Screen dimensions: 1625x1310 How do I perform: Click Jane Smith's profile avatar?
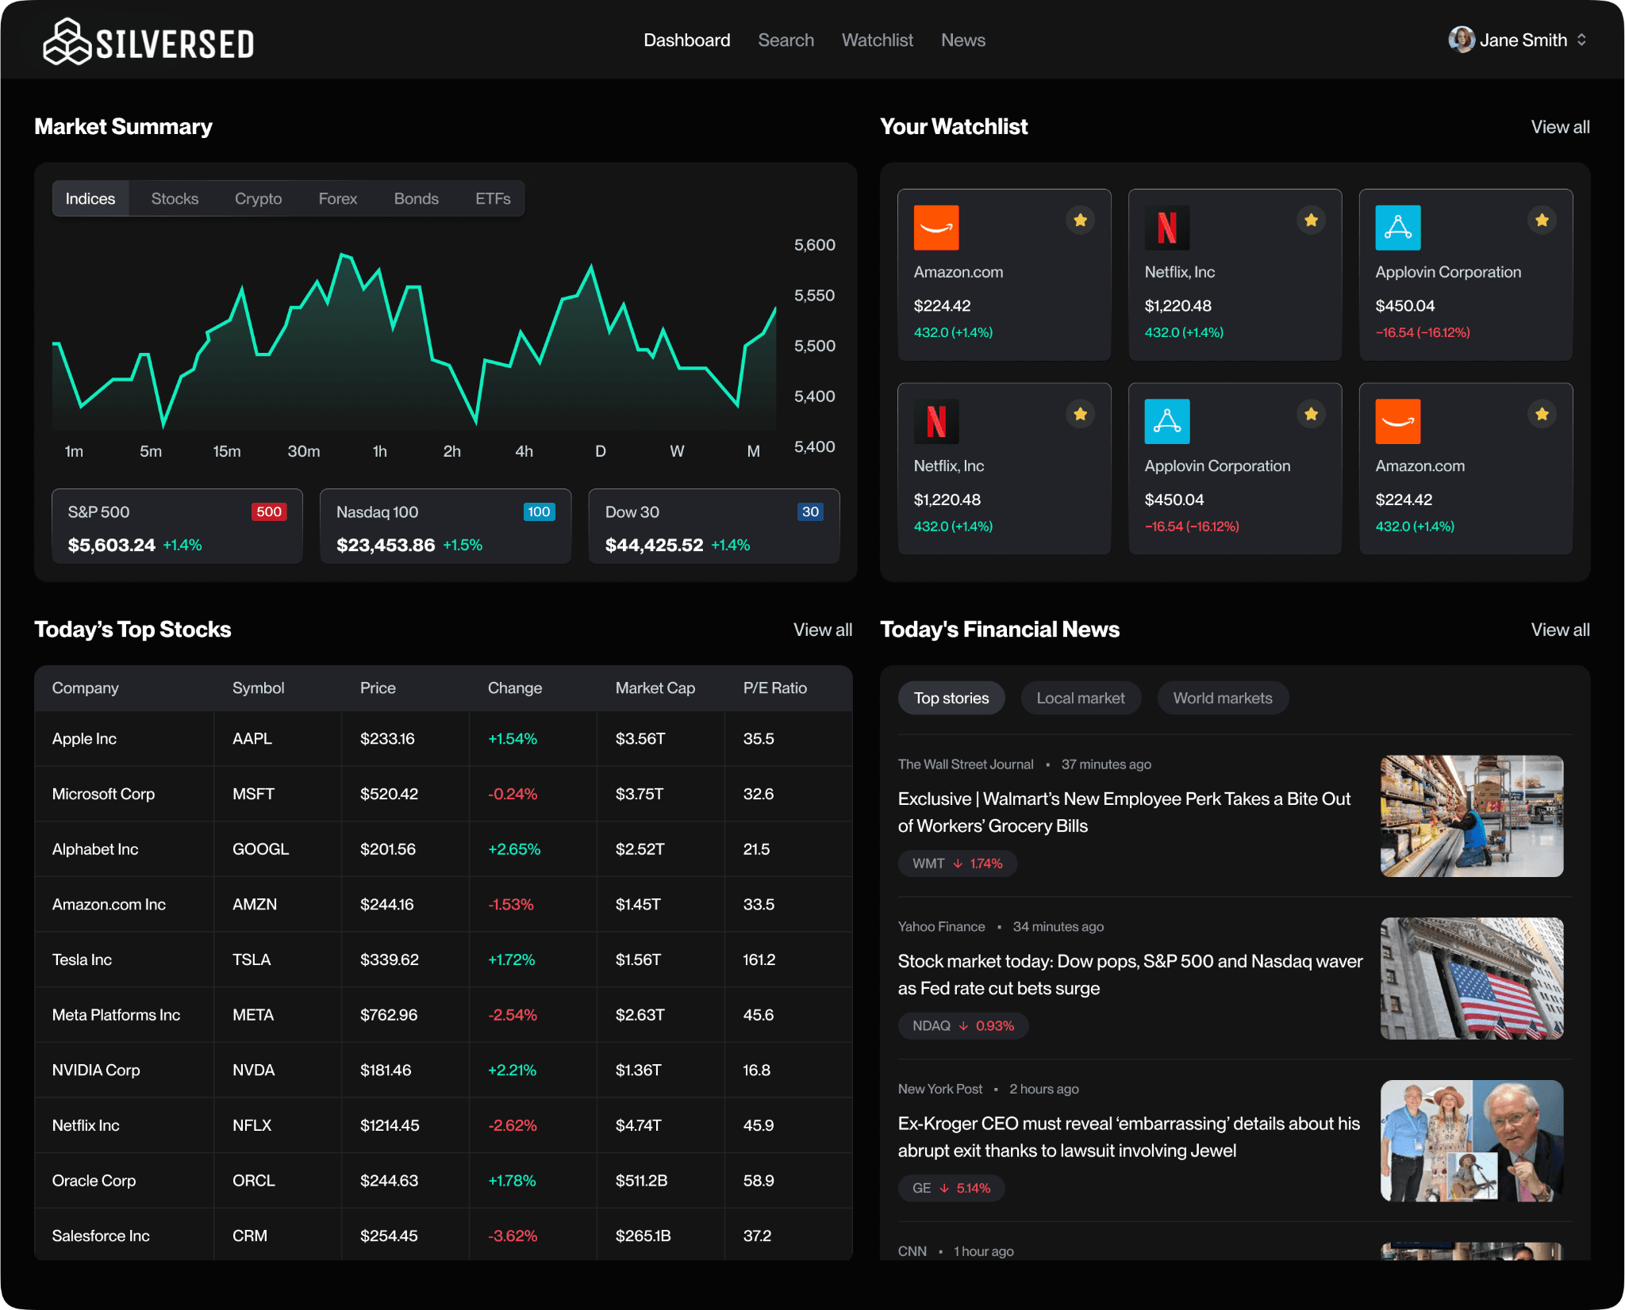point(1460,39)
